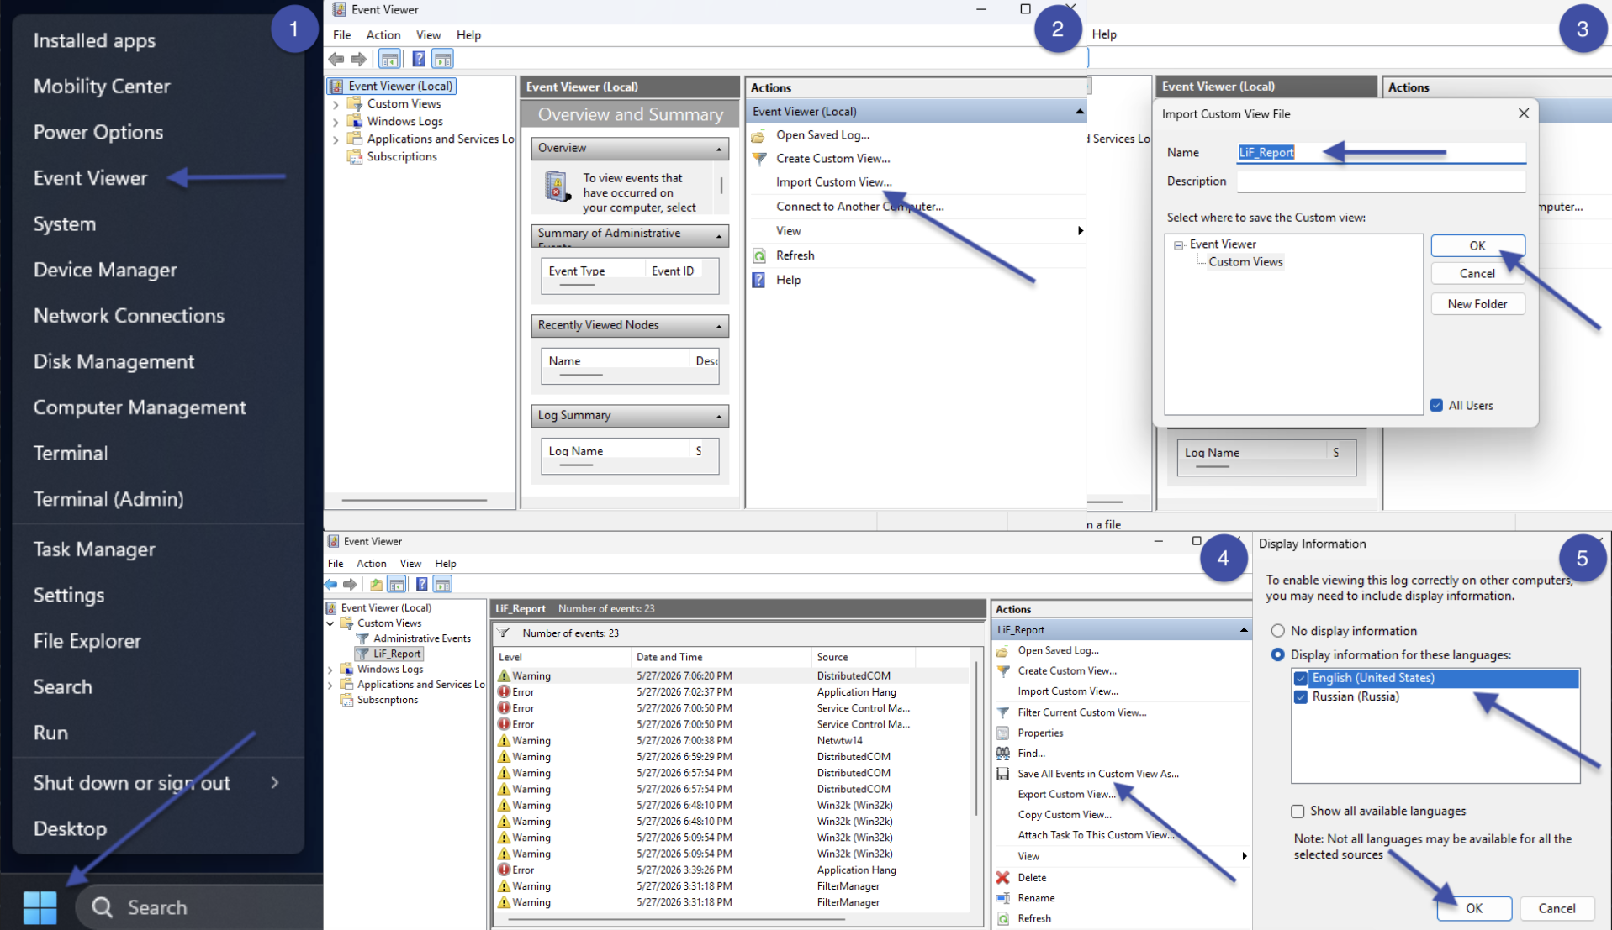Click horizontal scrollbar under LiF_Report event list
1612x930 pixels.
pyautogui.click(x=677, y=920)
